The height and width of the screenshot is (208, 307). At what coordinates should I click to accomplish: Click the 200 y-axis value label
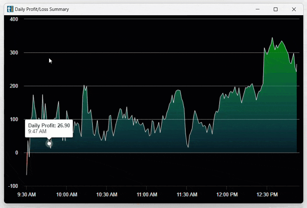(15, 86)
